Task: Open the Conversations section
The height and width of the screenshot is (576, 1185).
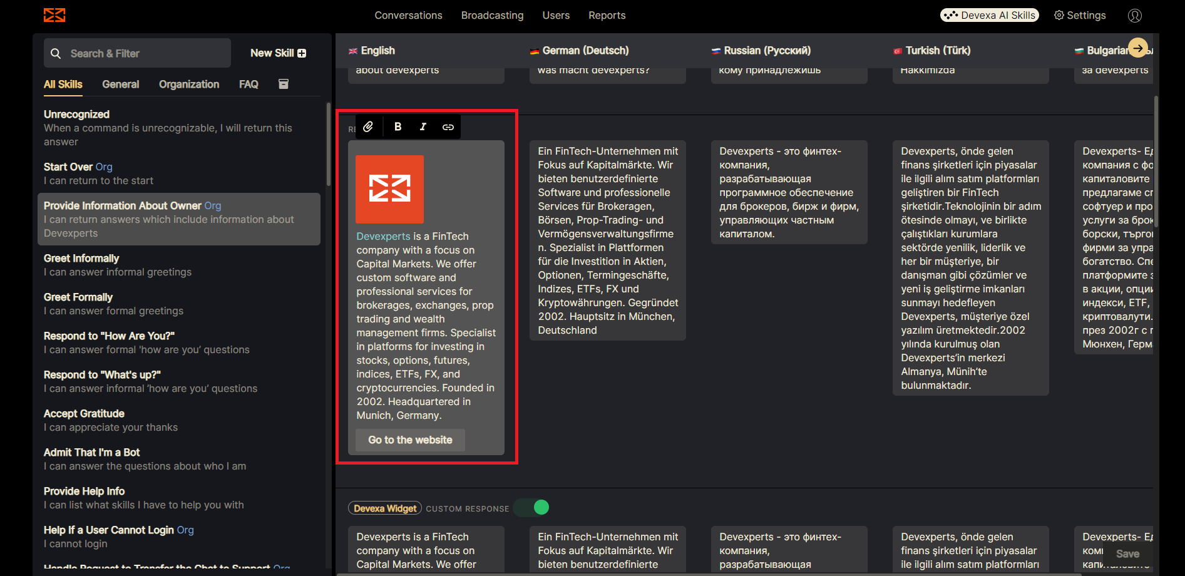Action: [x=408, y=15]
